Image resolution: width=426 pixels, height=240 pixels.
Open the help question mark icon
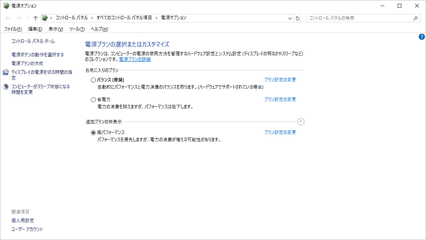(422, 37)
